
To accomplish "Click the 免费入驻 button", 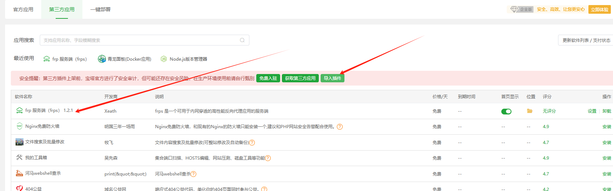I will [268, 78].
